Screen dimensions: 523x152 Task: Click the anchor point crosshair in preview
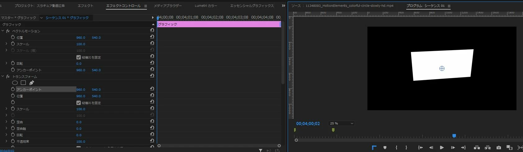(x=442, y=68)
